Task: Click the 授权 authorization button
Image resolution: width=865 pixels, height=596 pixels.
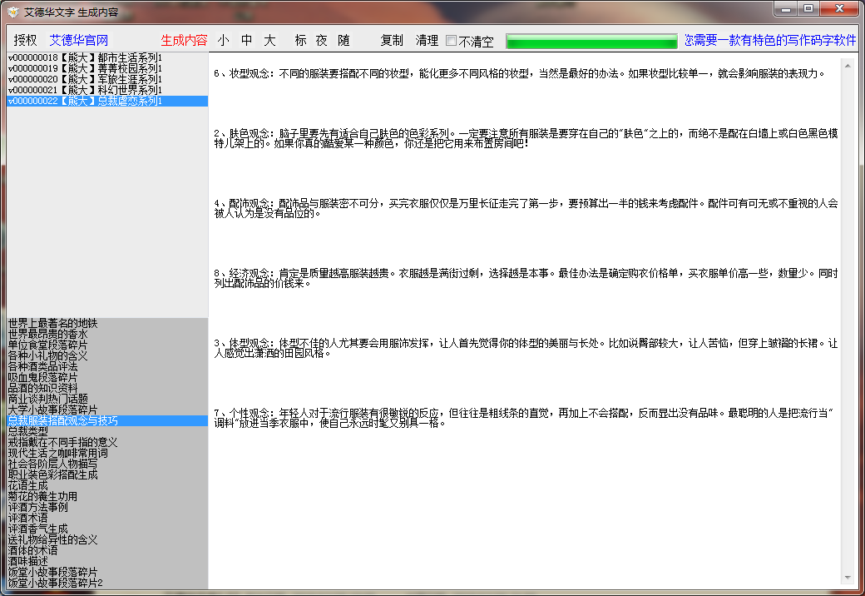Action: (x=25, y=40)
